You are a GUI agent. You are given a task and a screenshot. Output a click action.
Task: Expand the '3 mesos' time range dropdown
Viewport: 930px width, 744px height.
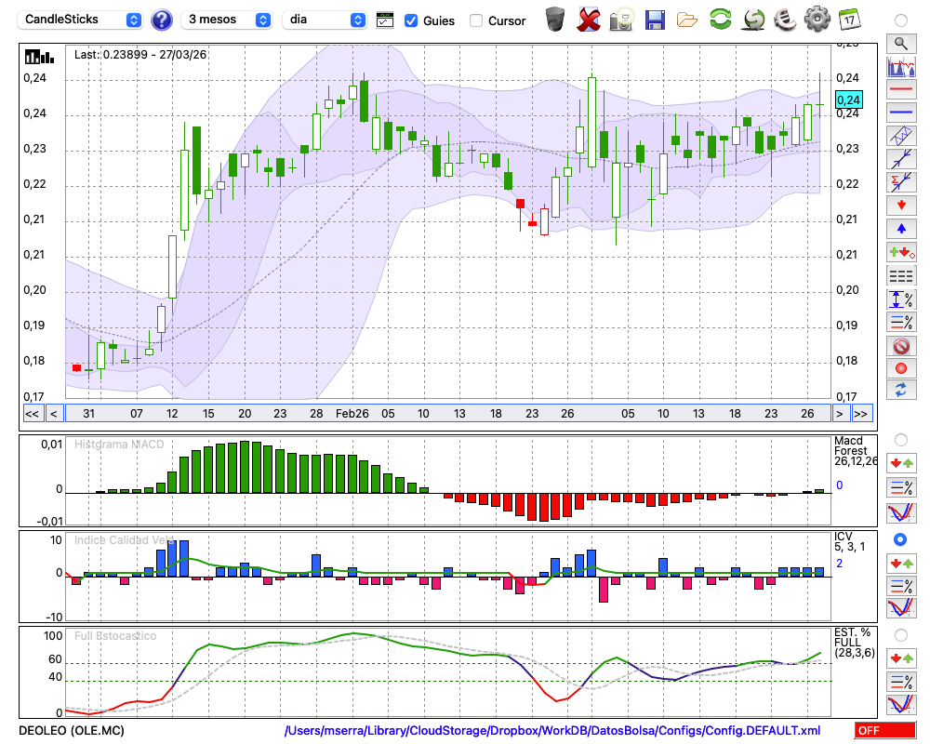pos(228,20)
